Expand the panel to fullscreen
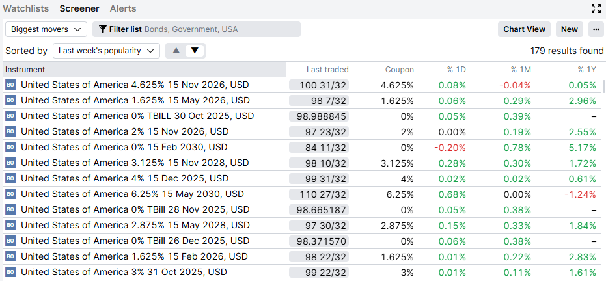Image resolution: width=606 pixels, height=281 pixels. tap(596, 8)
